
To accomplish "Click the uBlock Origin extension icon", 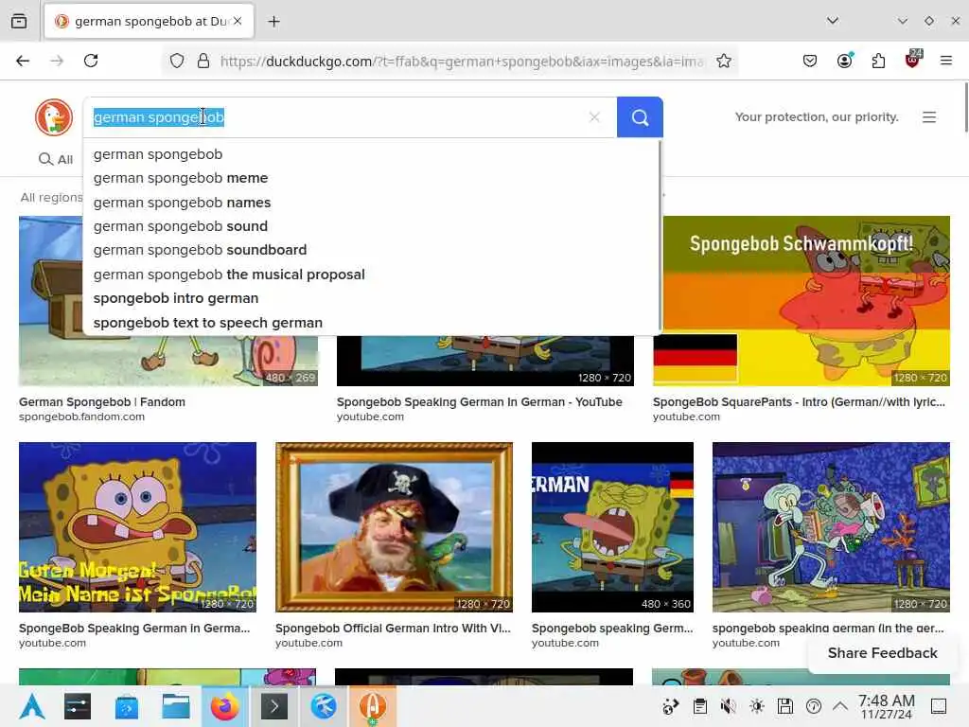I will 913,60.
